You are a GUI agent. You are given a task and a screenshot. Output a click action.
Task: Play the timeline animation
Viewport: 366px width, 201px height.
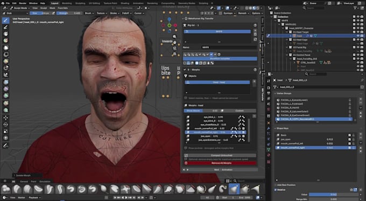126,198
